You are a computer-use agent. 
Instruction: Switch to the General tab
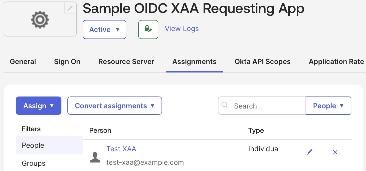tap(23, 61)
